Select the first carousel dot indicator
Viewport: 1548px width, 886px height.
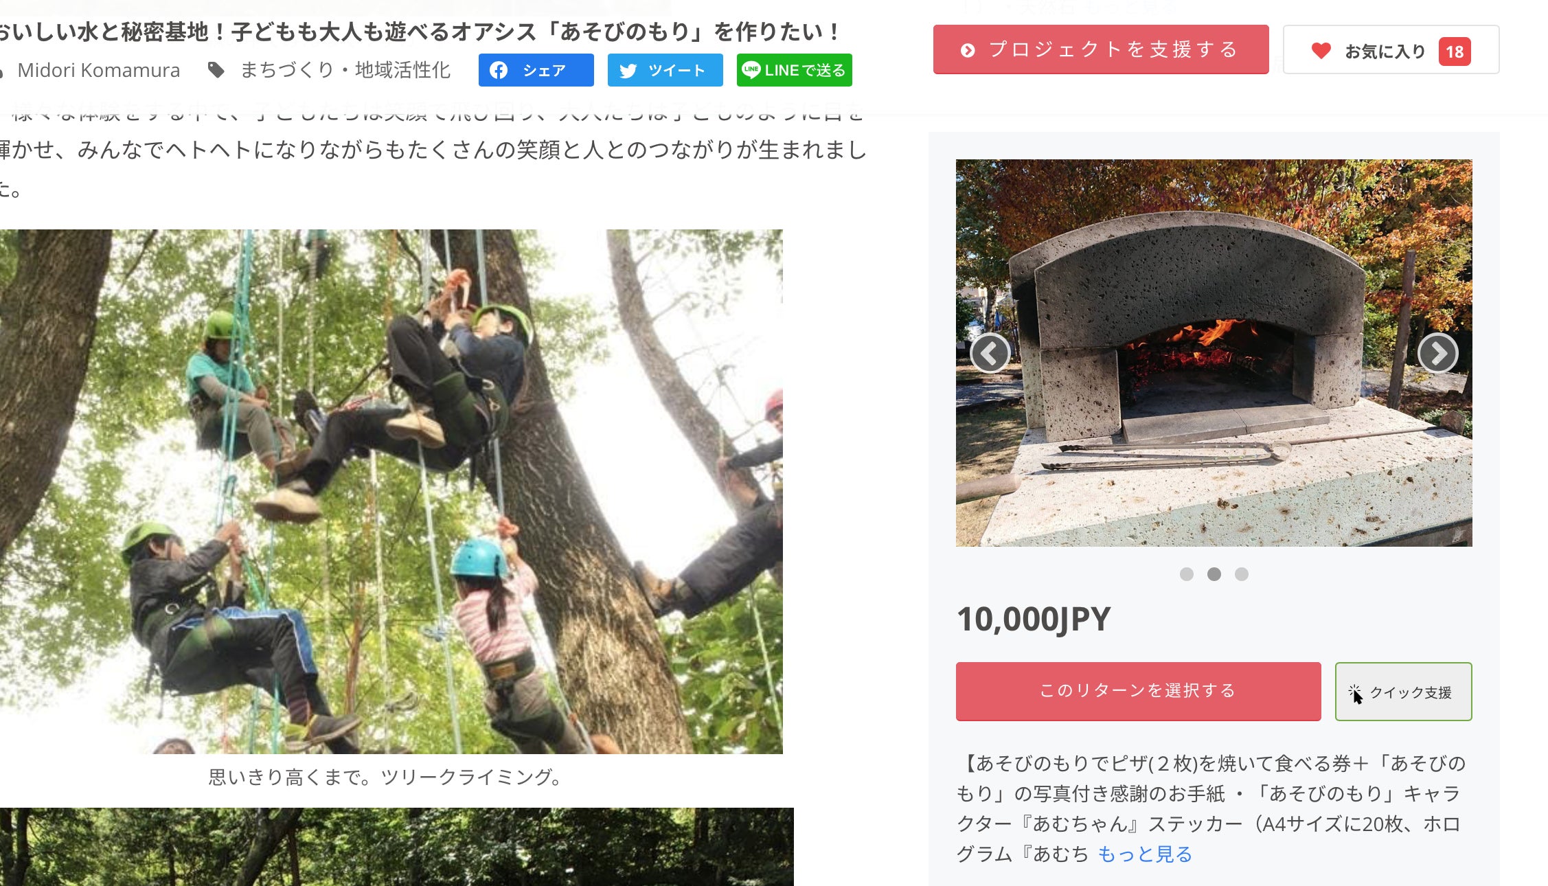tap(1186, 574)
